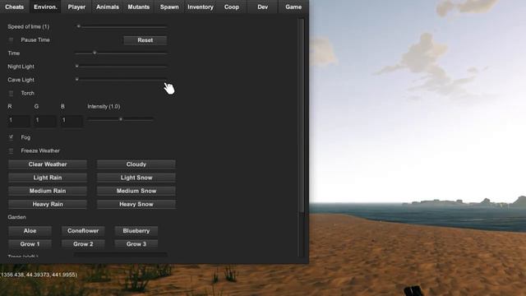Start Heavy Rain weather
Viewport: 526px width, 296px height.
(48, 204)
